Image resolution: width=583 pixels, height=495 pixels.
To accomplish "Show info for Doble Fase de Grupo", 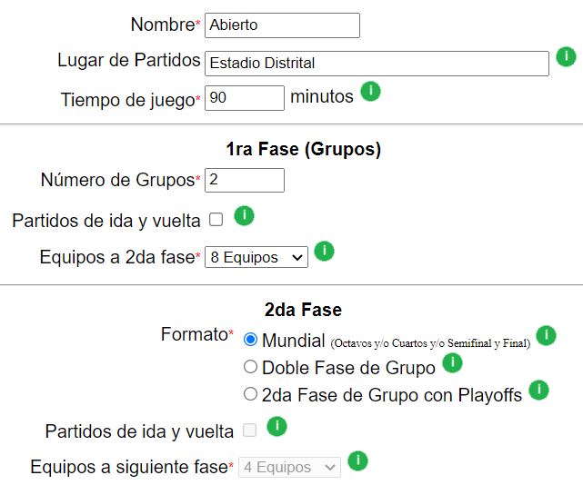I will 452,362.
